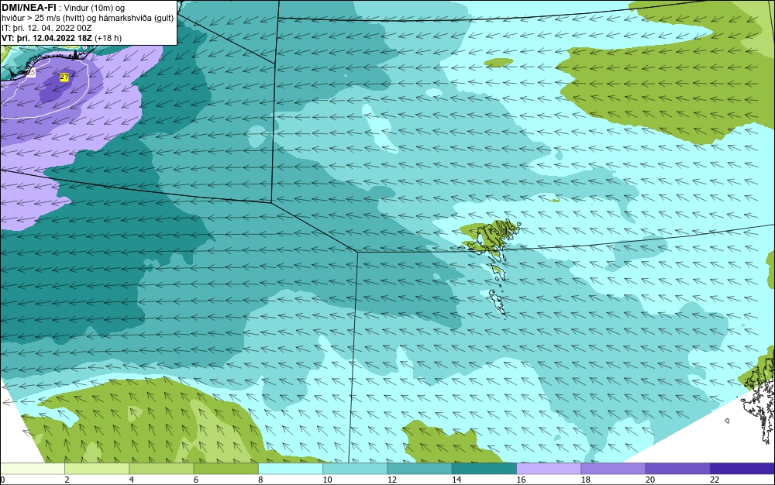
Task: Pick the 10–12 m/s legend color swatch
Action: [355, 469]
